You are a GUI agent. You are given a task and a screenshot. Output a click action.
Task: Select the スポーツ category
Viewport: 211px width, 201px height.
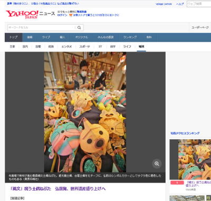(x=84, y=46)
